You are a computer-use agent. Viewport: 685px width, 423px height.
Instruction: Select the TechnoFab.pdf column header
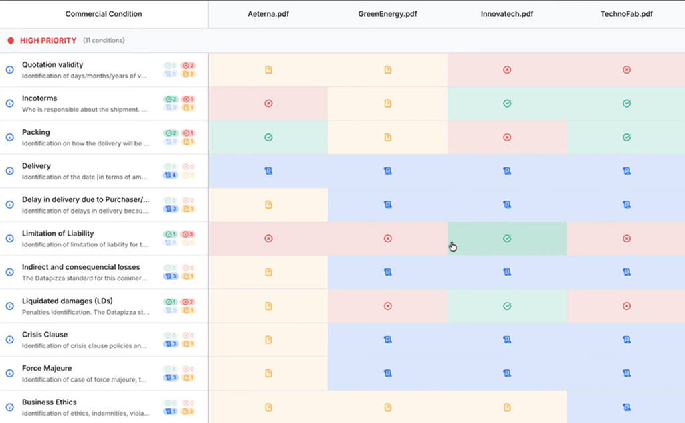627,14
